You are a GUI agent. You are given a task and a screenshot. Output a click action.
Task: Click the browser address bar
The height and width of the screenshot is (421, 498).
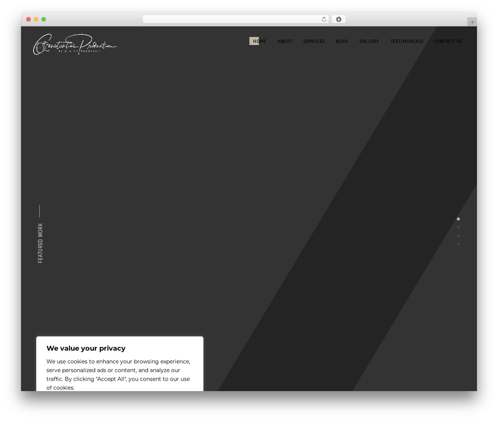(x=235, y=19)
